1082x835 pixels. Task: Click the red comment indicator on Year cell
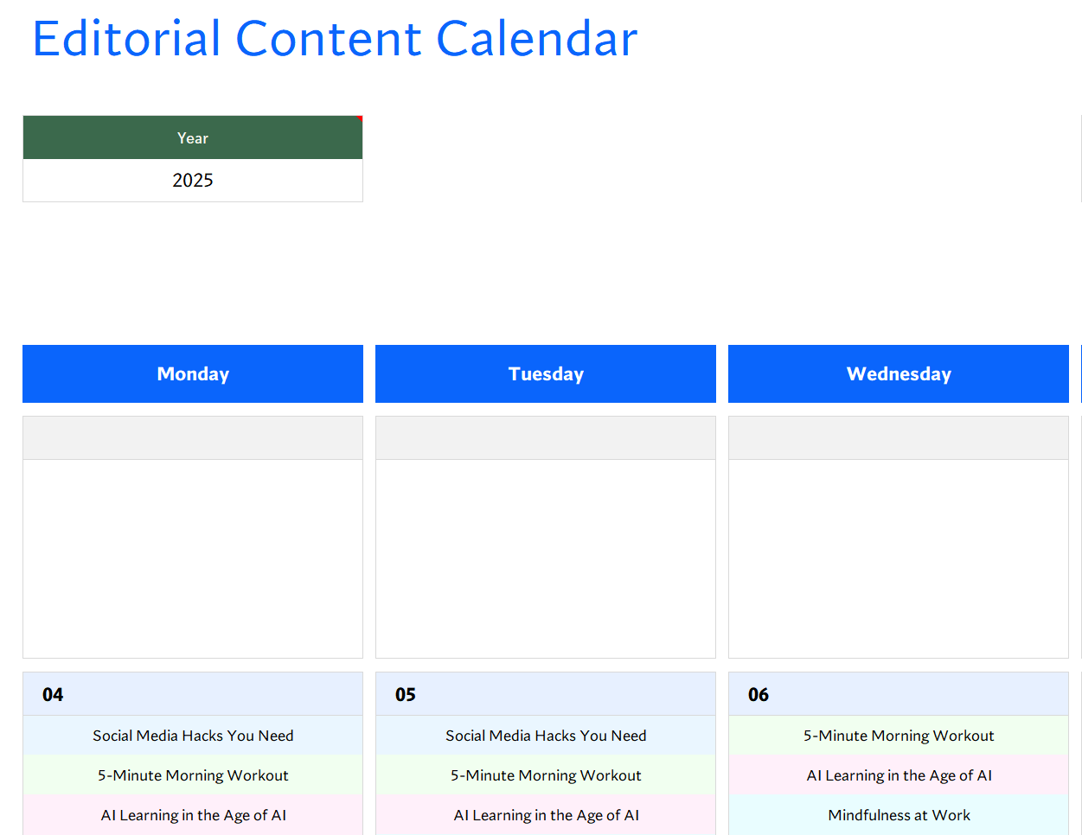[359, 118]
